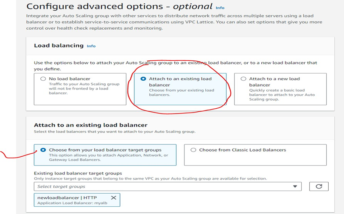Click the 'Load balancing' section heading
Viewport: 344px width, 214px height.
click(x=59, y=45)
